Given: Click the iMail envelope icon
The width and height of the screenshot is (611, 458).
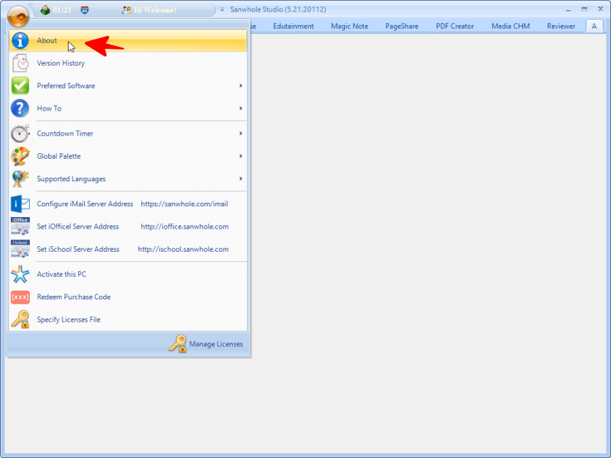Looking at the screenshot, I should 20,204.
